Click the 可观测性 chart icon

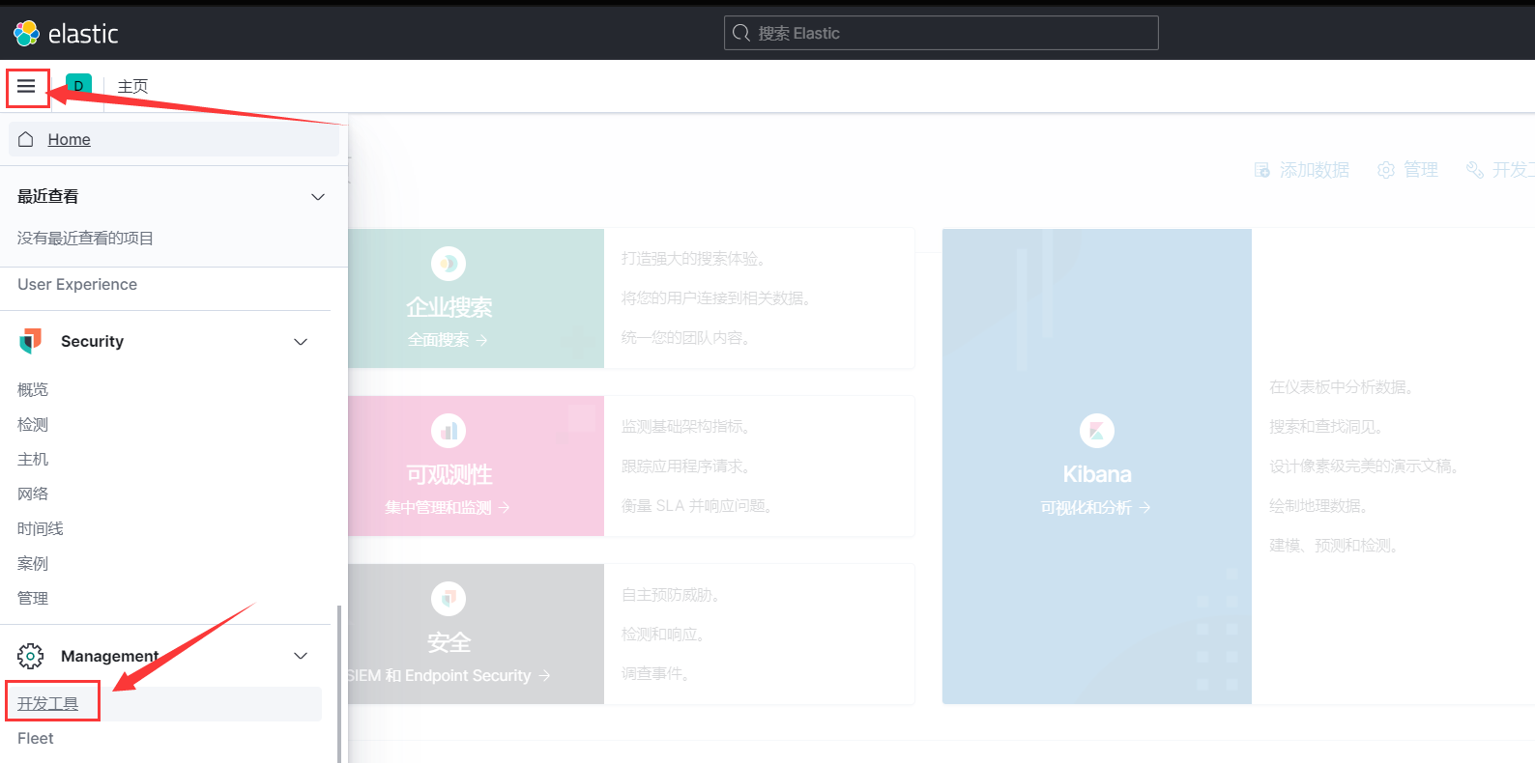[x=449, y=431]
